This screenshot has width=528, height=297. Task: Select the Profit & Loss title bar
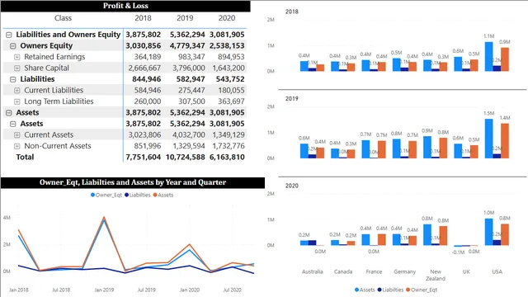[x=125, y=6]
